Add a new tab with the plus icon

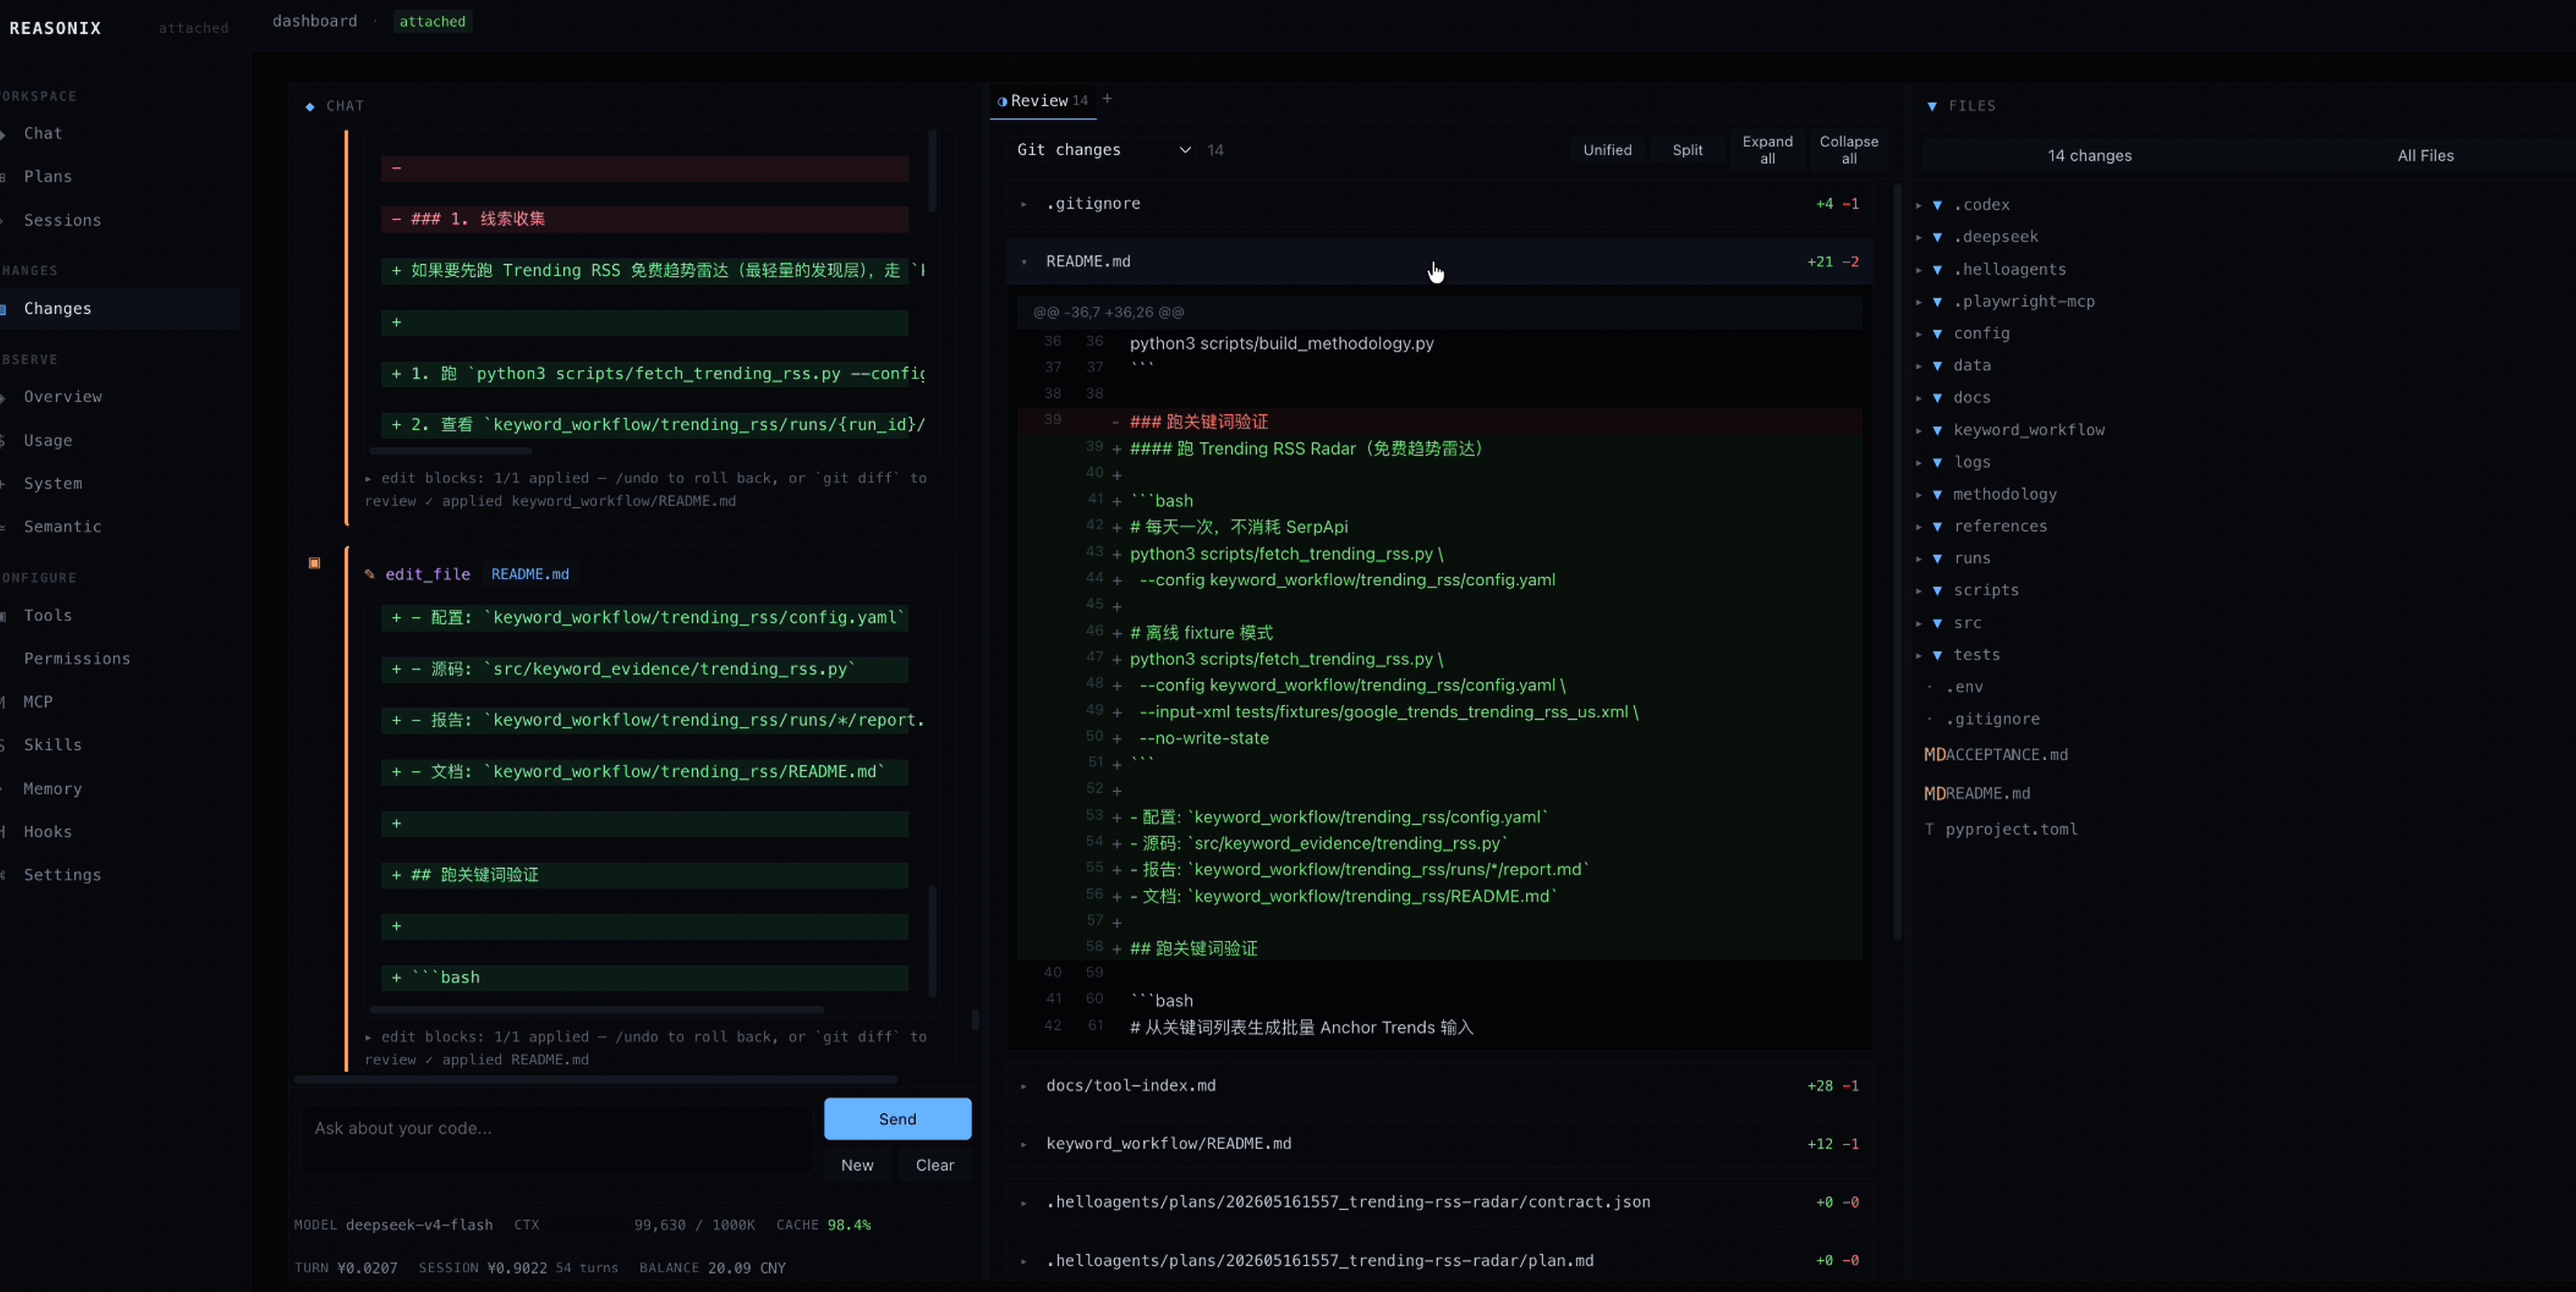(x=1107, y=99)
